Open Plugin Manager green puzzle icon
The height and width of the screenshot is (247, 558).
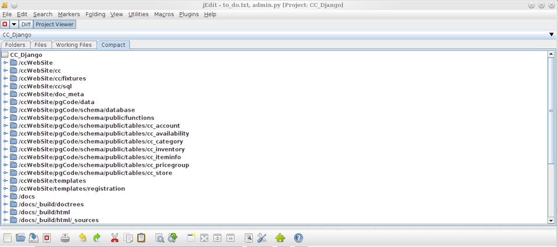(280, 238)
